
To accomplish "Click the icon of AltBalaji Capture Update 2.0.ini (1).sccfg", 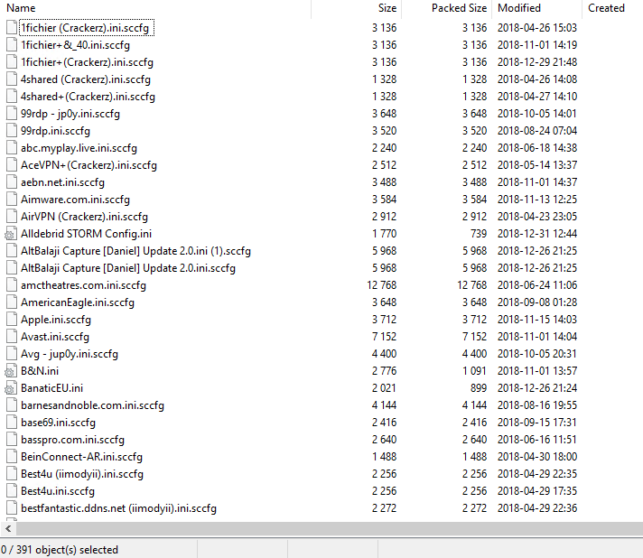I will tap(12, 250).
